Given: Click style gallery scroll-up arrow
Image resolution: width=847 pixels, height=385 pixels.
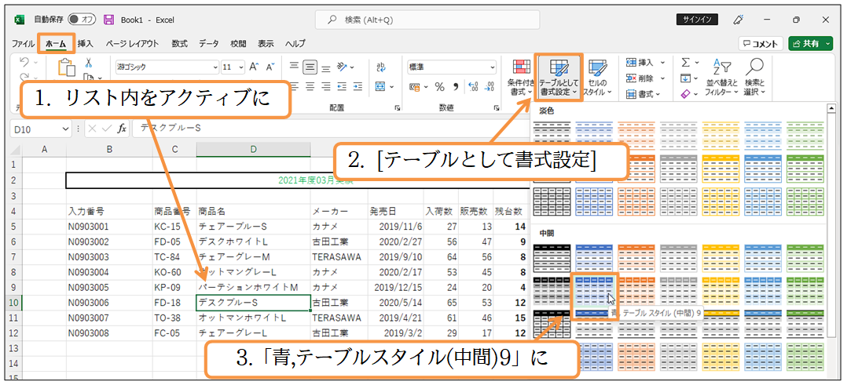Looking at the screenshot, I should tap(832, 110).
